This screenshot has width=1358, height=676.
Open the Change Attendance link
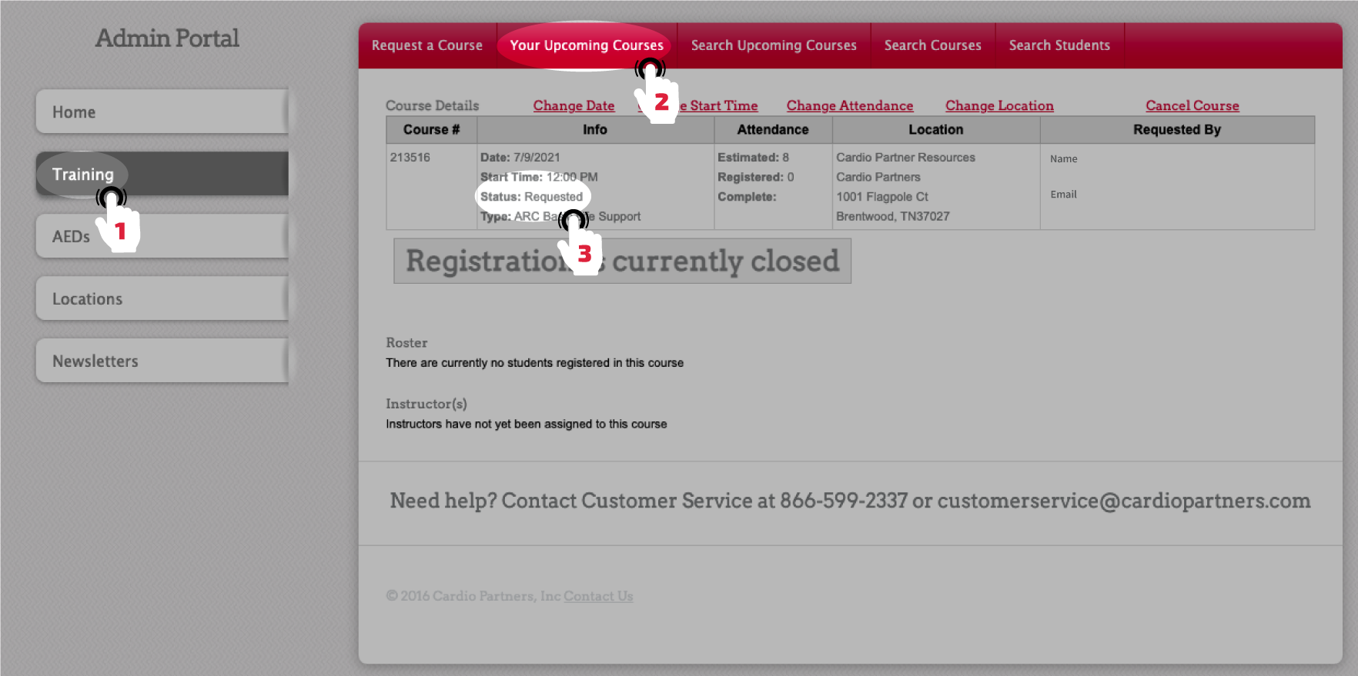tap(849, 106)
